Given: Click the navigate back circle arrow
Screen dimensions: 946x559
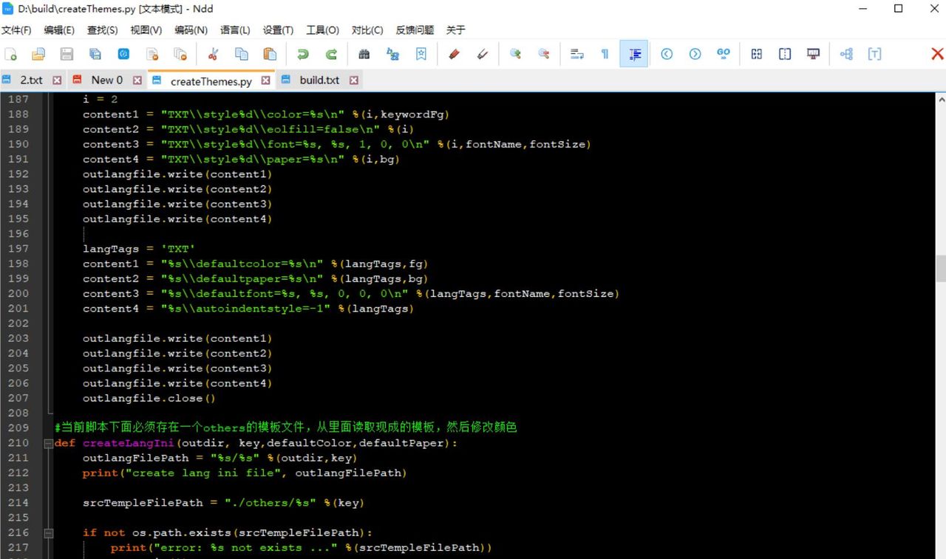Looking at the screenshot, I should (667, 54).
